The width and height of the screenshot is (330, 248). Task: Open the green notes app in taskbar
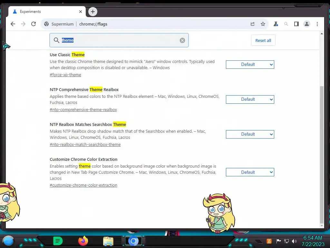(x=58, y=241)
